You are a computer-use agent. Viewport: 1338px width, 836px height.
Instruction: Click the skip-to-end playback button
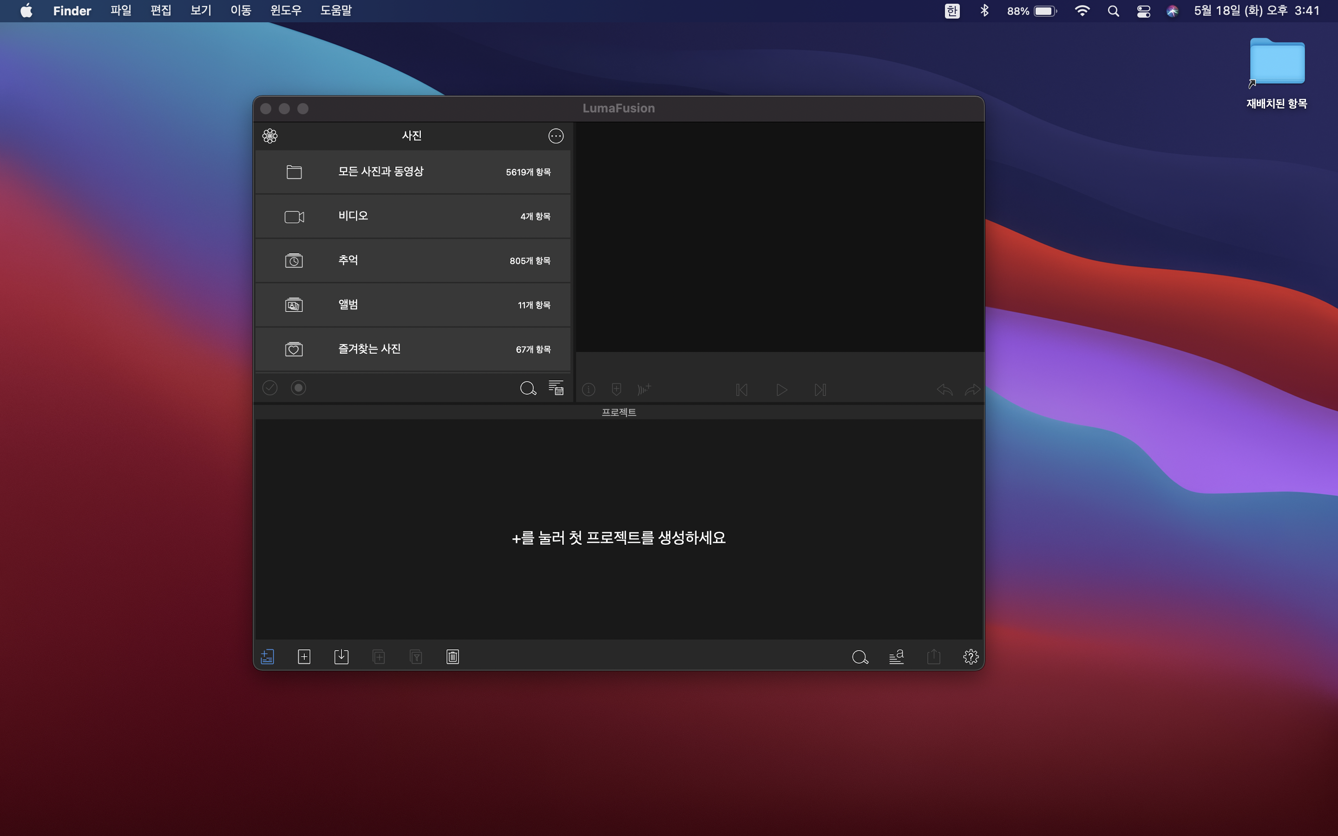tap(820, 390)
